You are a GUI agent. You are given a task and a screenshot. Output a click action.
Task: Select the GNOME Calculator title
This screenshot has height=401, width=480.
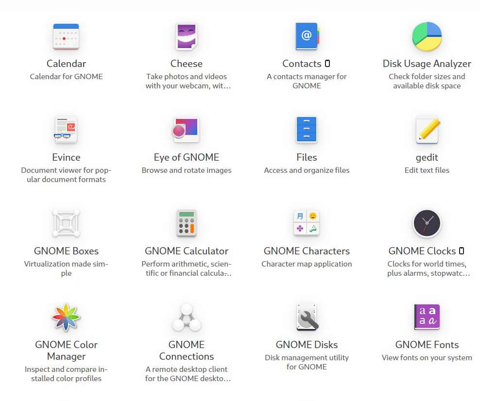pyautogui.click(x=187, y=251)
